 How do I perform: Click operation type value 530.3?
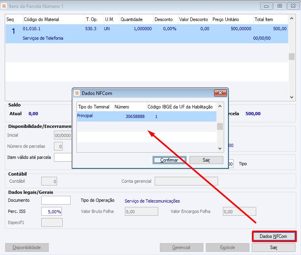(91, 29)
